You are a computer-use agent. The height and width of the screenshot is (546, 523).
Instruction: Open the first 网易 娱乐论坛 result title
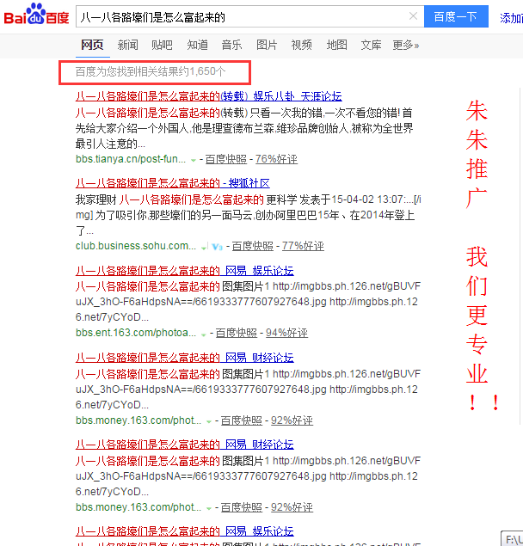coord(185,271)
